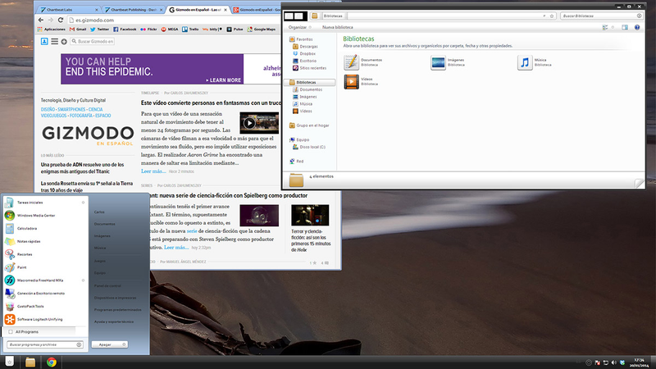Open the Organizar dropdown in Explorer
656x369 pixels.
(x=299, y=27)
